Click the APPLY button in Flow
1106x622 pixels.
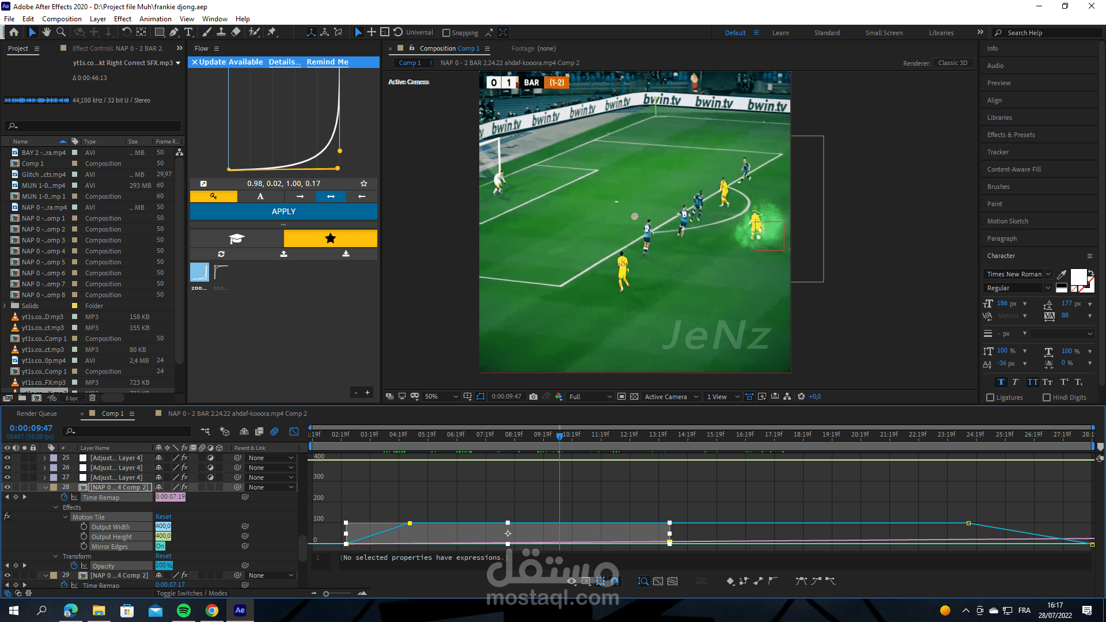[x=283, y=211]
